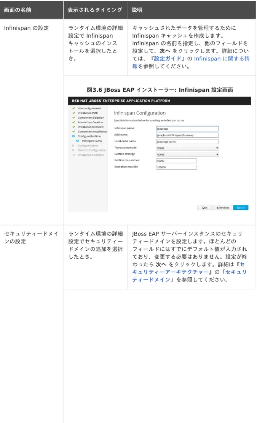Click the green checkmark beside Component Selection
257x423 pixels.
coord(73,118)
